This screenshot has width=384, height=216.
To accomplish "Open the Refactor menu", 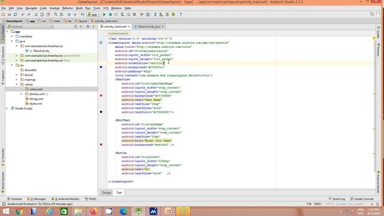I will pos(67,8).
